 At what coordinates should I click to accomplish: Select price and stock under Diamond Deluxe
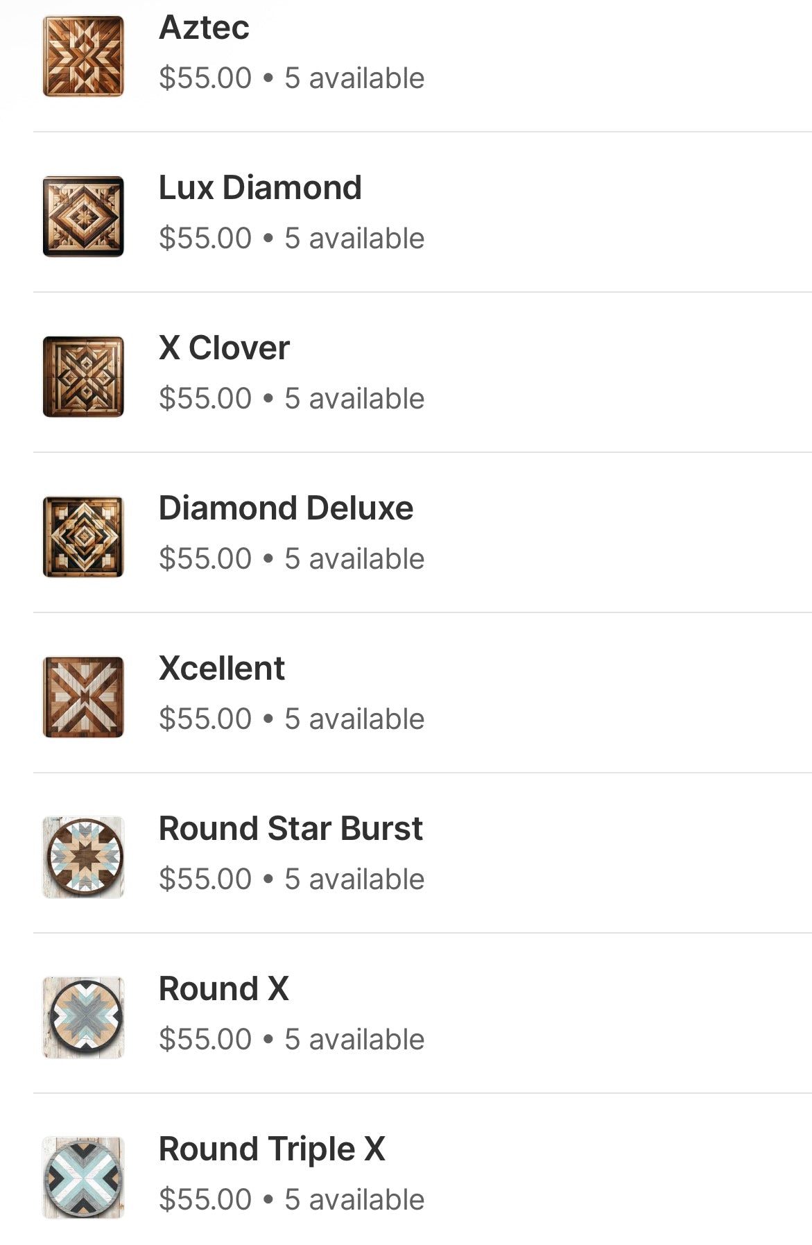click(291, 559)
